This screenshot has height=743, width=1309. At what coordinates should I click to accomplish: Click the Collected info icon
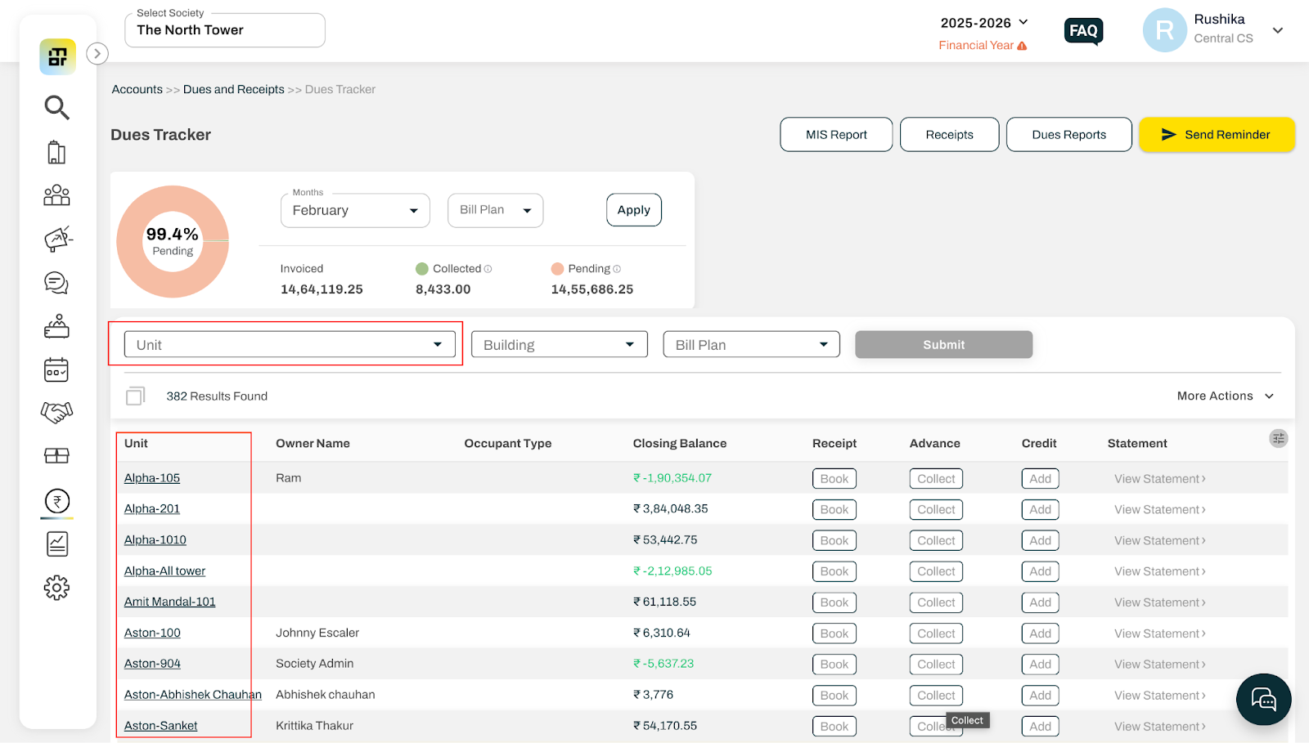coord(488,269)
